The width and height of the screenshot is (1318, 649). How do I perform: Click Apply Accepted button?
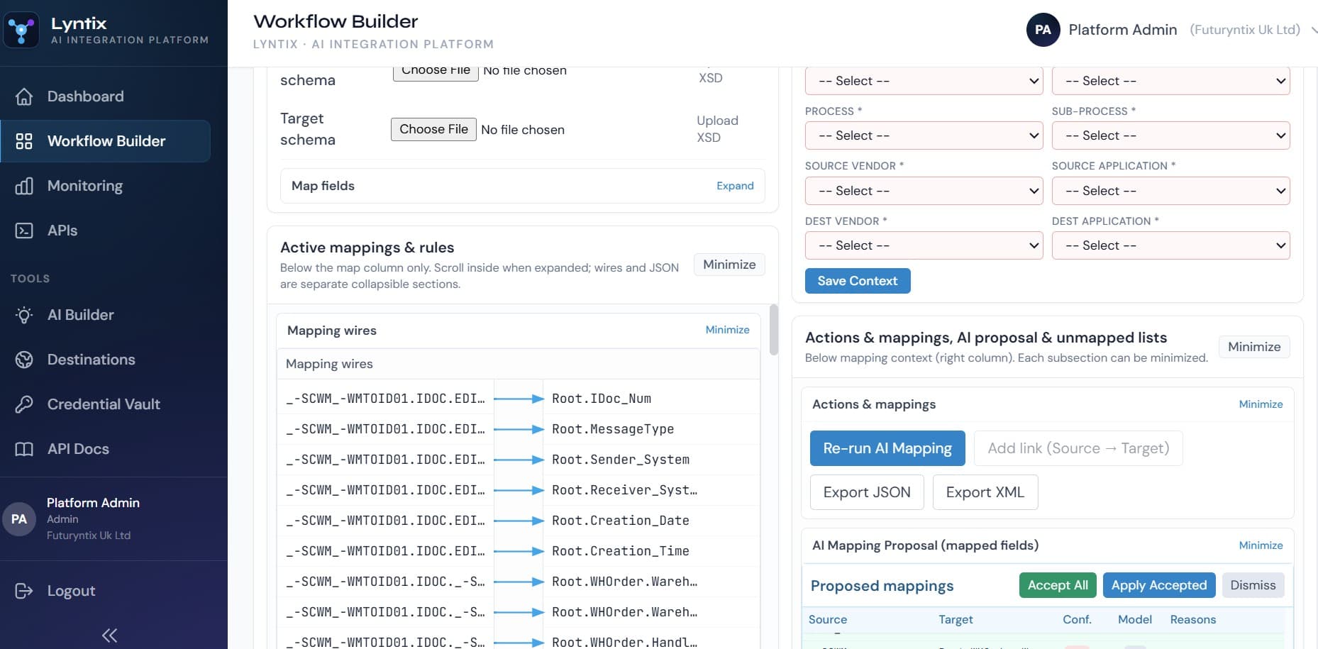click(x=1159, y=585)
